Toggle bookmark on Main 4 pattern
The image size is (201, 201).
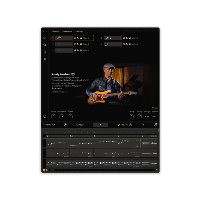pyautogui.click(x=124, y=44)
